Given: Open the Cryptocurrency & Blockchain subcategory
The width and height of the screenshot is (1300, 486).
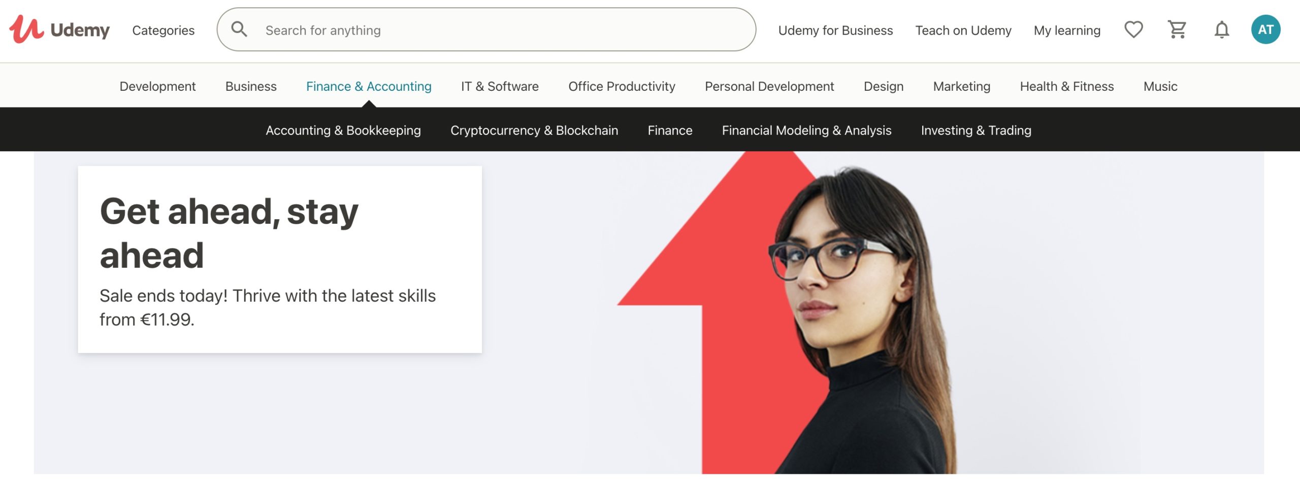Looking at the screenshot, I should (535, 130).
